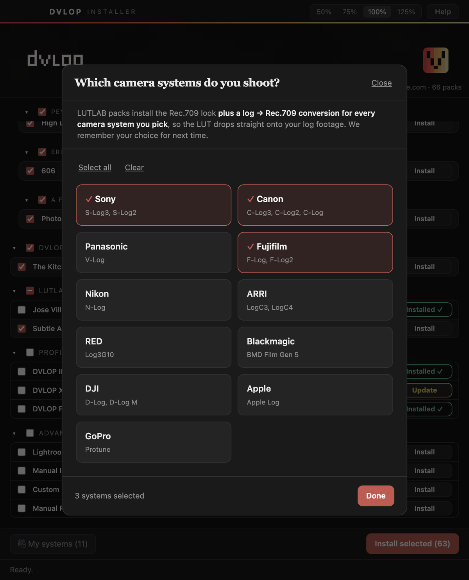Deselect the Sony camera system tile
Viewport: 469px width, 580px height.
click(154, 205)
